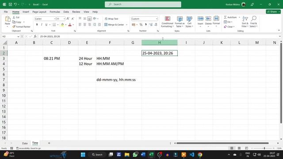
Task: Toggle Underline formatting
Action: click(x=46, y=25)
